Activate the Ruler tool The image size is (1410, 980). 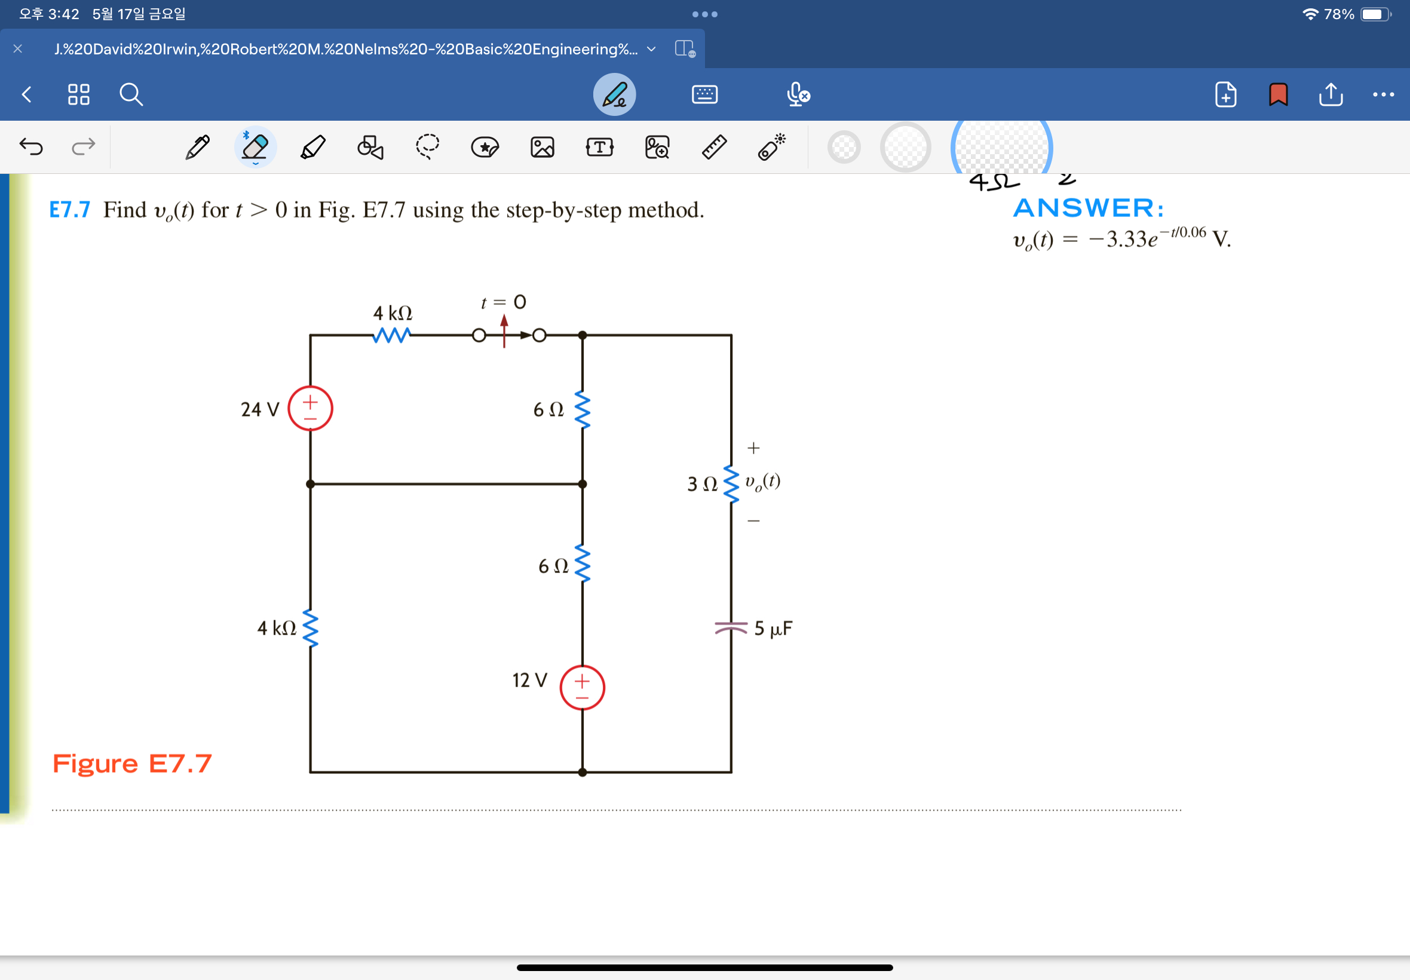pos(714,148)
